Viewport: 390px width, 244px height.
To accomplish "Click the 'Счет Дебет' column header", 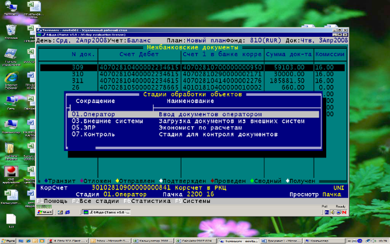I will tap(139, 54).
